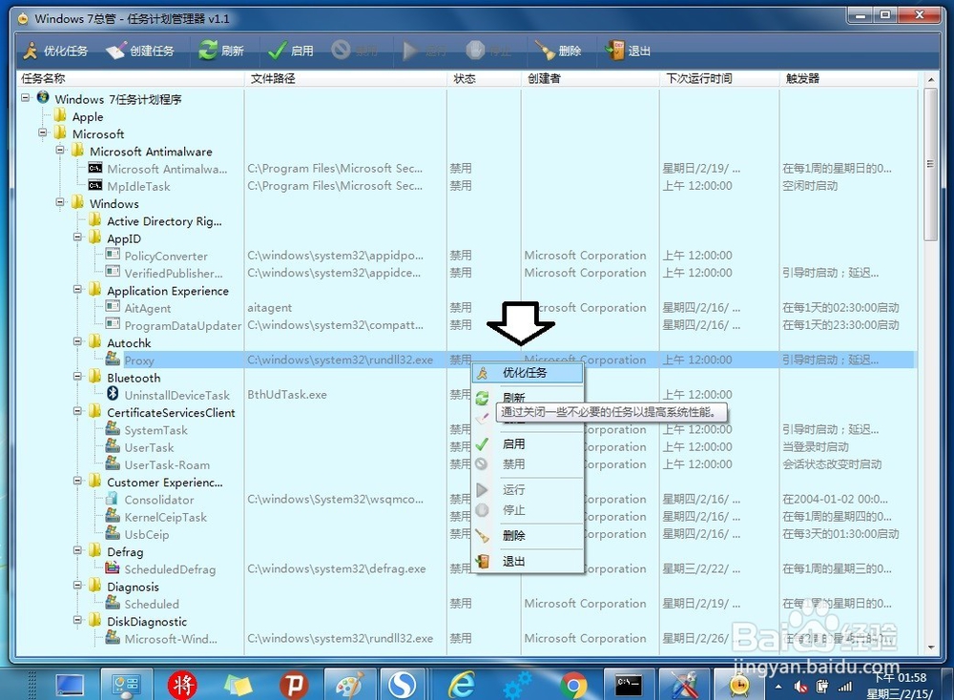The height and width of the screenshot is (700, 954).
Task: Click the Consolidator task icon
Action: tap(113, 498)
